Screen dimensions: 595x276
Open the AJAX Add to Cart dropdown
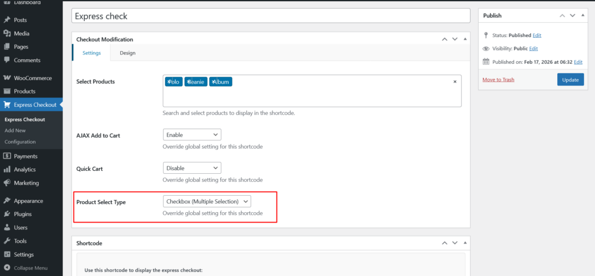click(x=192, y=135)
